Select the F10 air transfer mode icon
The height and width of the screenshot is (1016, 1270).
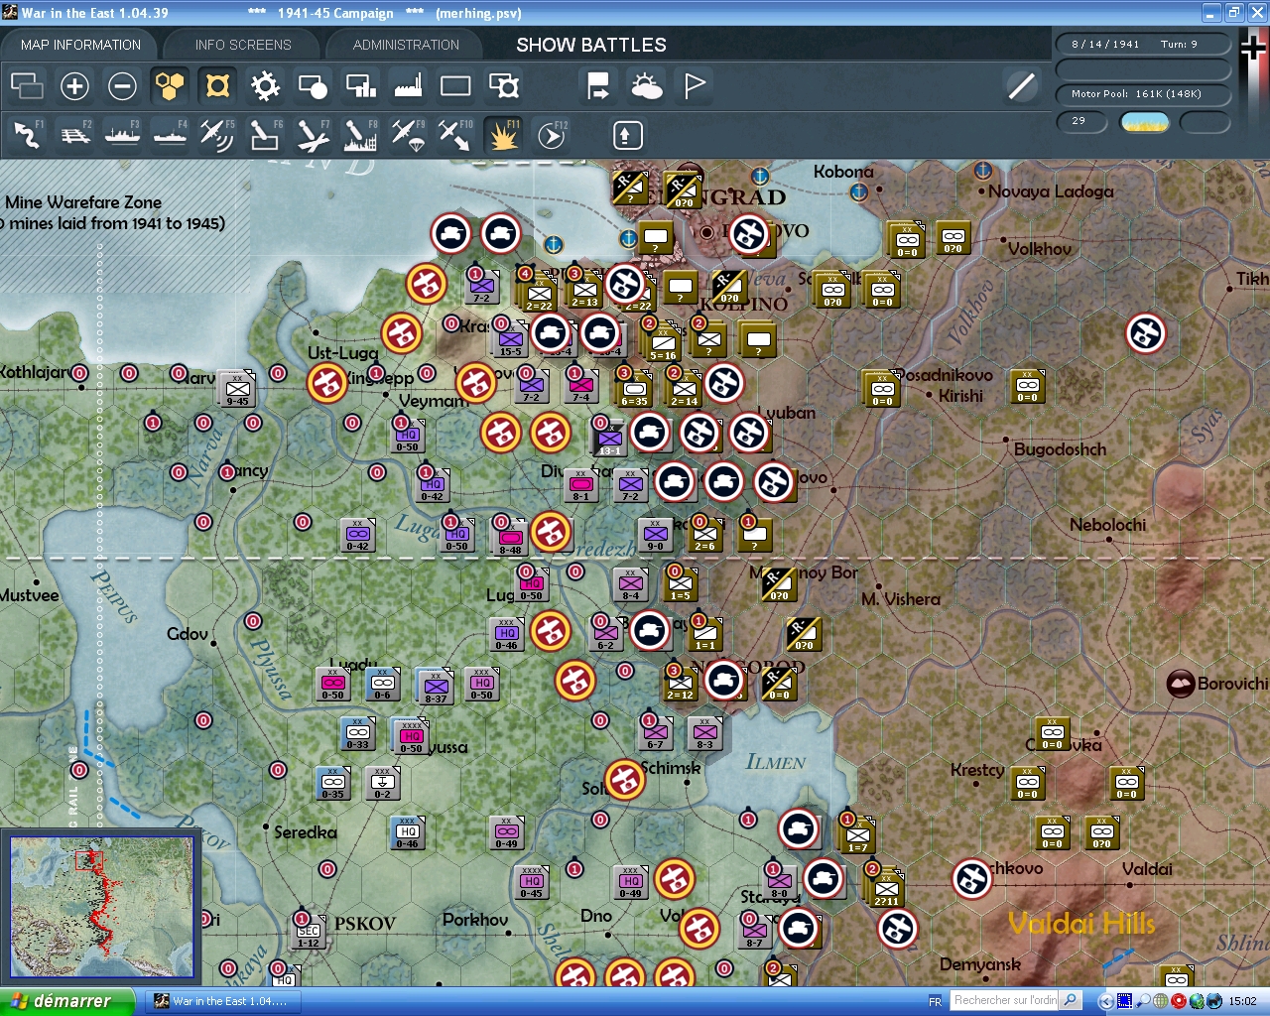[x=455, y=135]
